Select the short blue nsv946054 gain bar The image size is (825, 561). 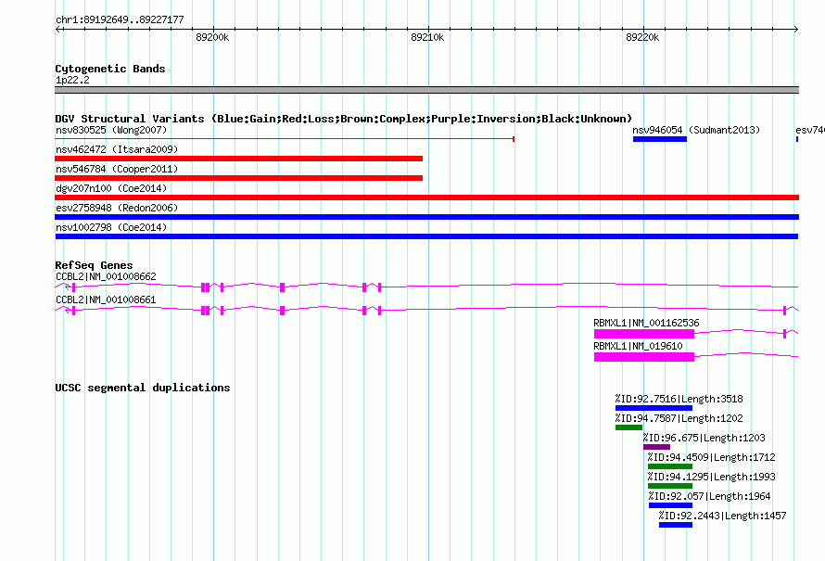pos(660,139)
